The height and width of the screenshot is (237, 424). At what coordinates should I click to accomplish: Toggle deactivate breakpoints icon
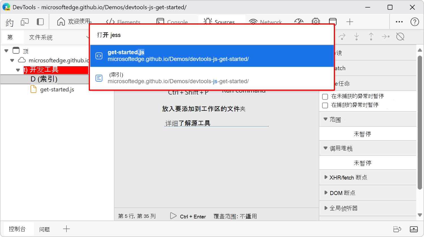[400, 36]
